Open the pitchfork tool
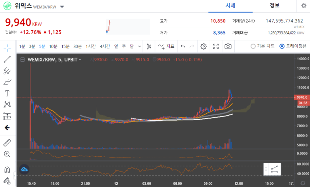310x187 pixels. 7,71
